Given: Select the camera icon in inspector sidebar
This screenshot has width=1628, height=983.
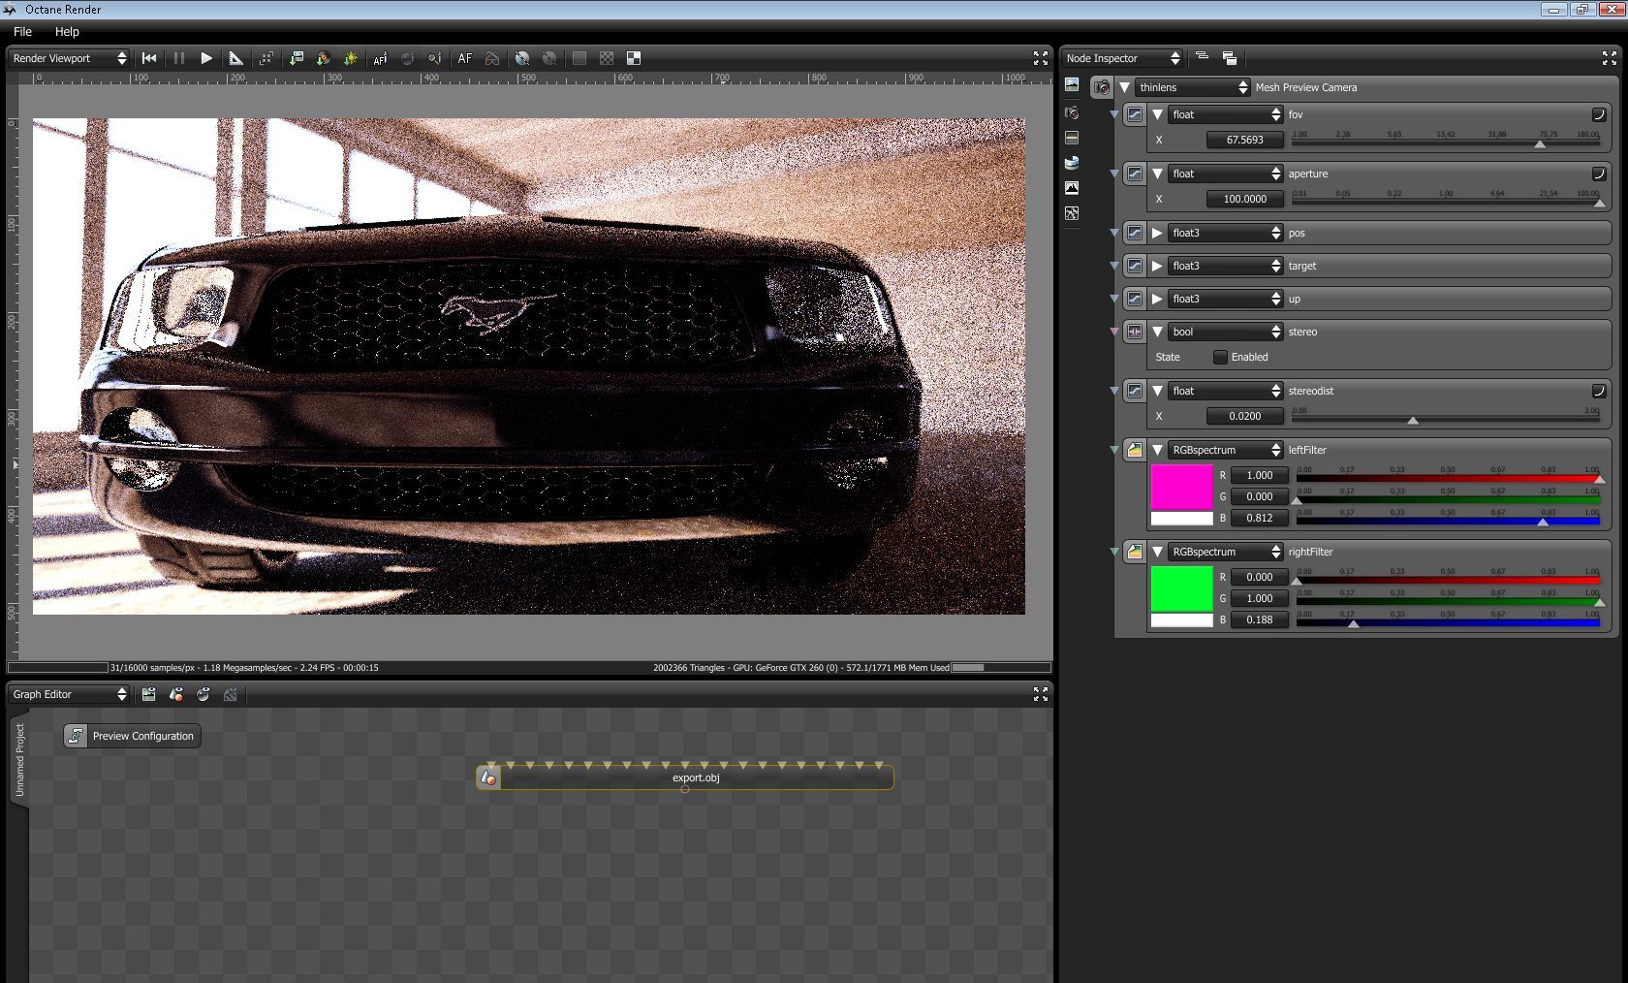Looking at the screenshot, I should point(1072,112).
